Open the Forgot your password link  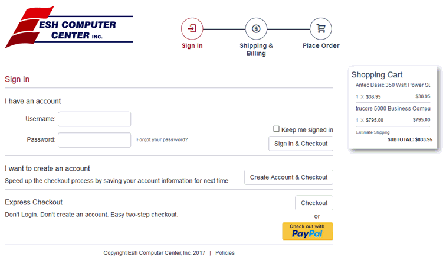tap(162, 140)
